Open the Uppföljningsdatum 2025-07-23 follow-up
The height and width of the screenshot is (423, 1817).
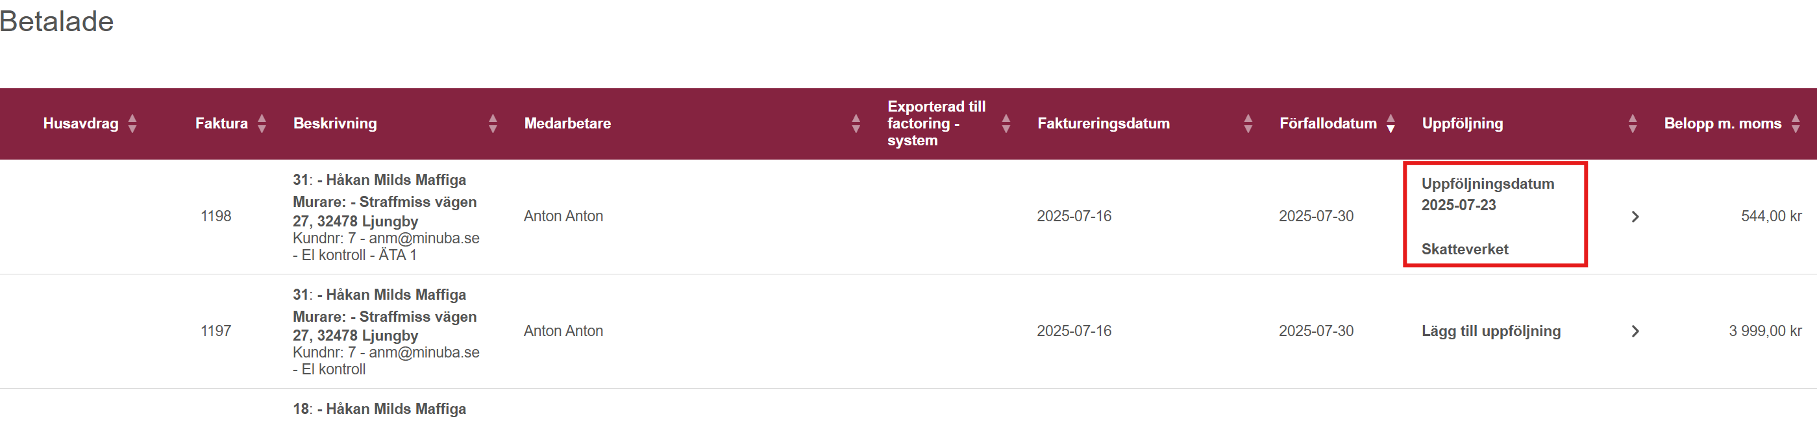pyautogui.click(x=1488, y=195)
